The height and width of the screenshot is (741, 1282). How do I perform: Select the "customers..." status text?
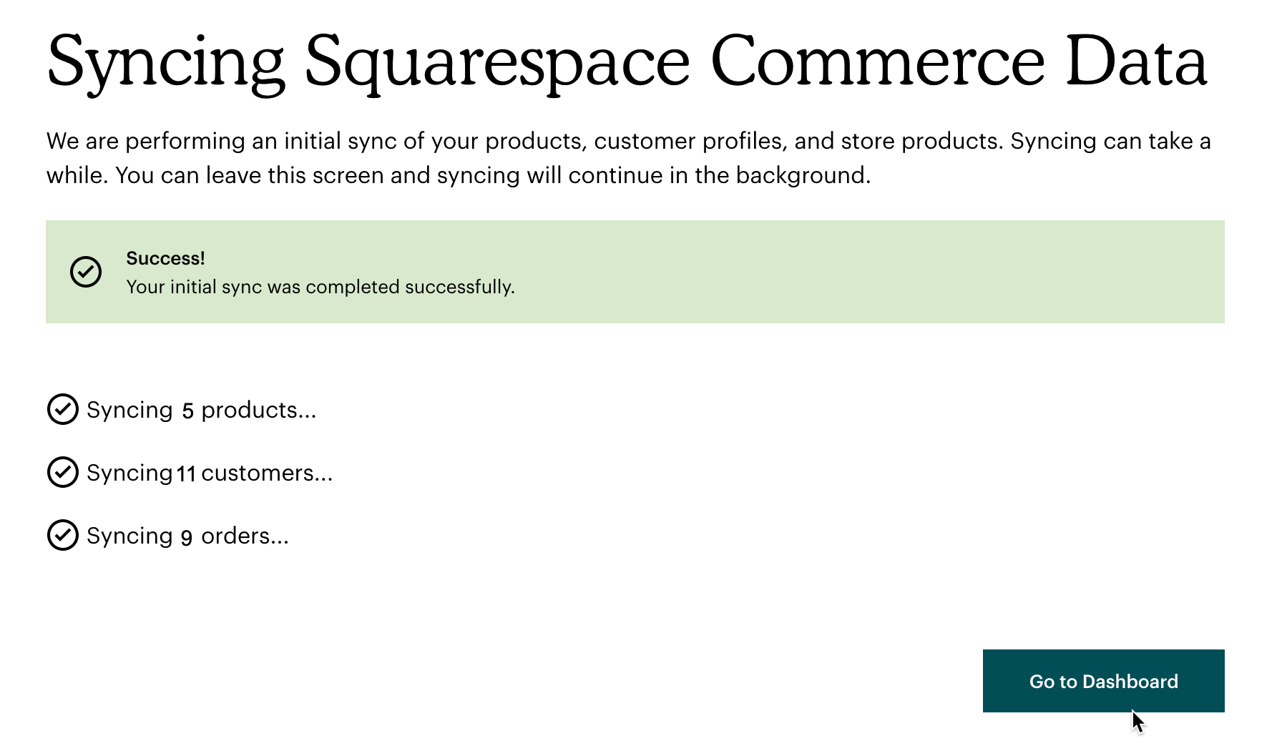pyautogui.click(x=267, y=473)
